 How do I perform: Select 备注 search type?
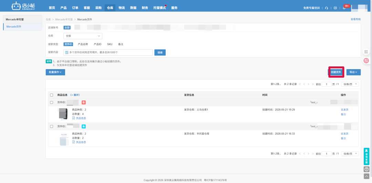pyautogui.click(x=121, y=44)
